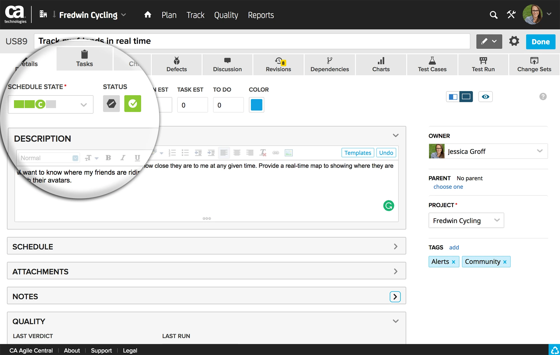Click the bulleted list icon
This screenshot has height=355, width=560.
point(185,153)
